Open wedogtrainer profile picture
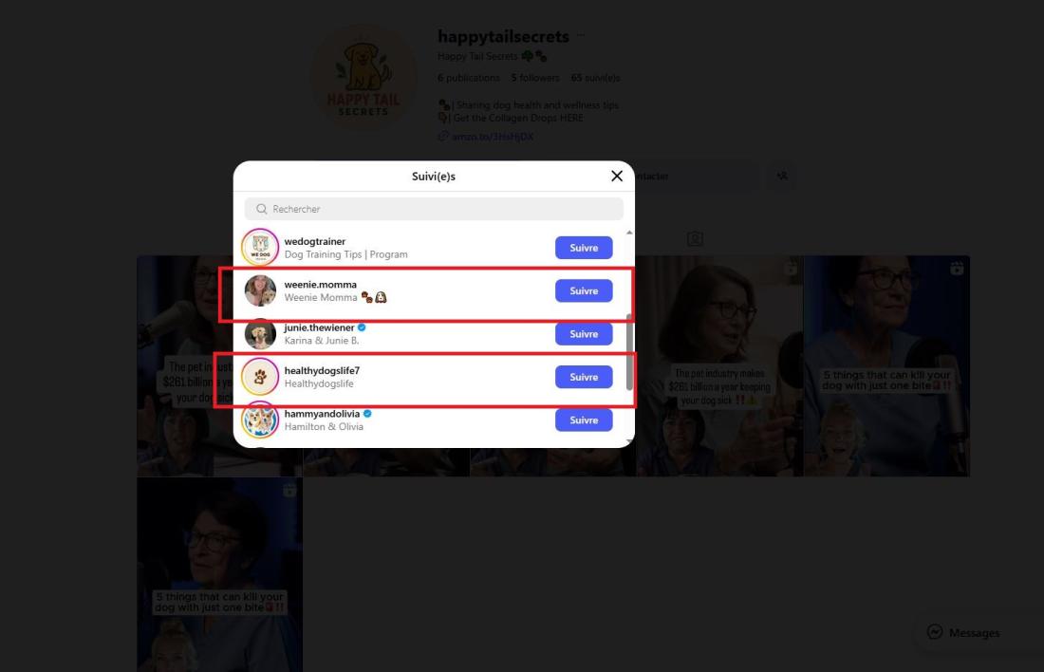Screen dimensions: 1044x672 260,247
